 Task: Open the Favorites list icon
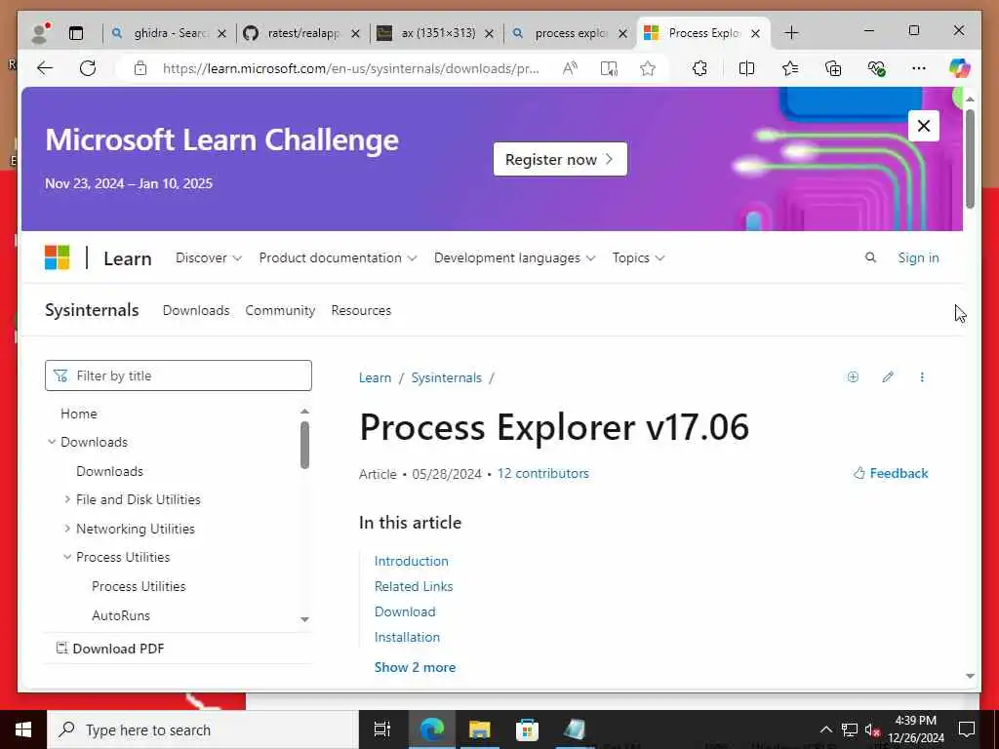point(790,68)
